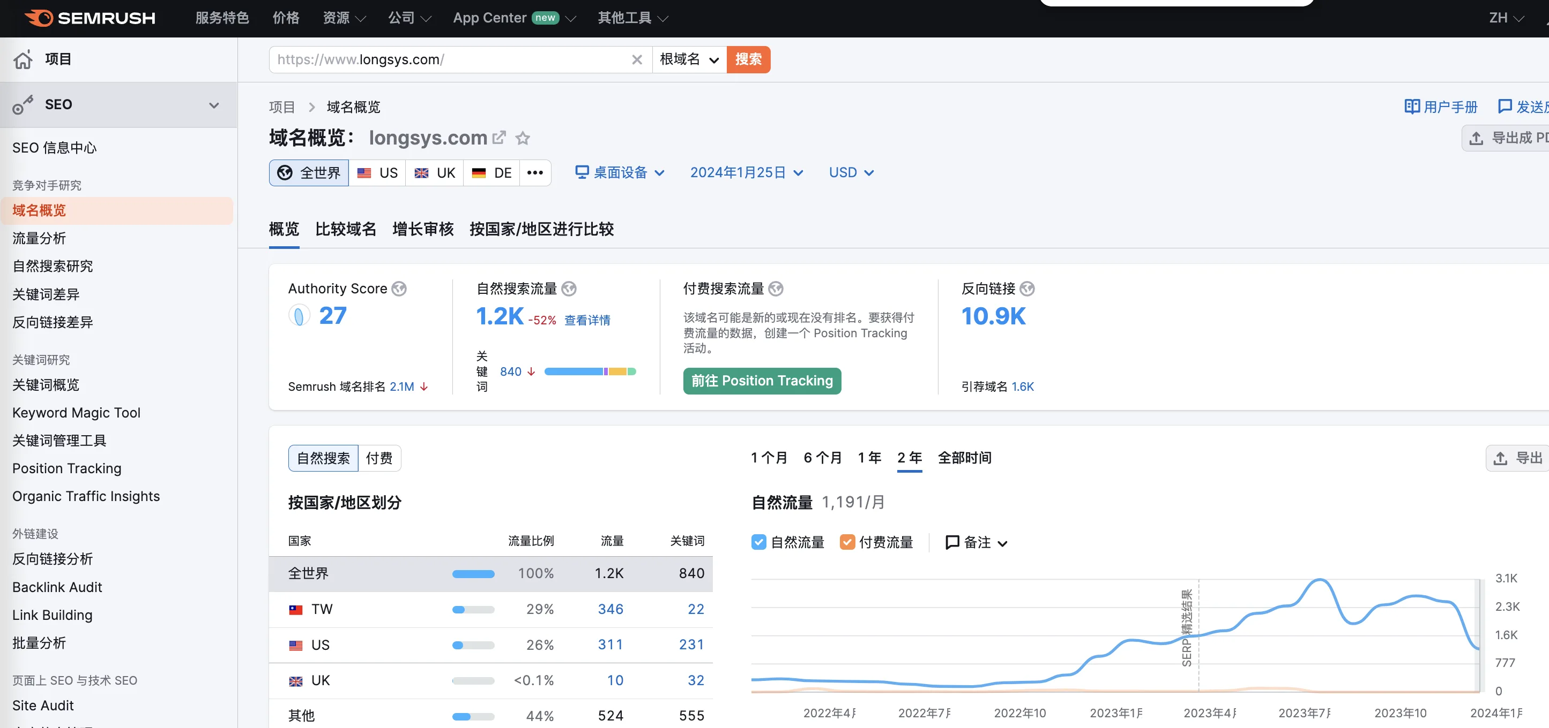The image size is (1549, 728).
Task: Open more regions with three-dots icon
Action: pyautogui.click(x=534, y=173)
